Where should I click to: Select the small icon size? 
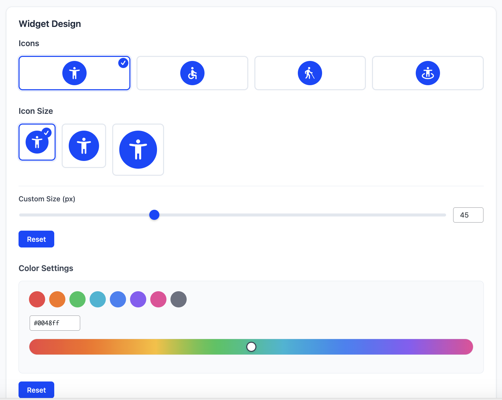[x=37, y=142]
